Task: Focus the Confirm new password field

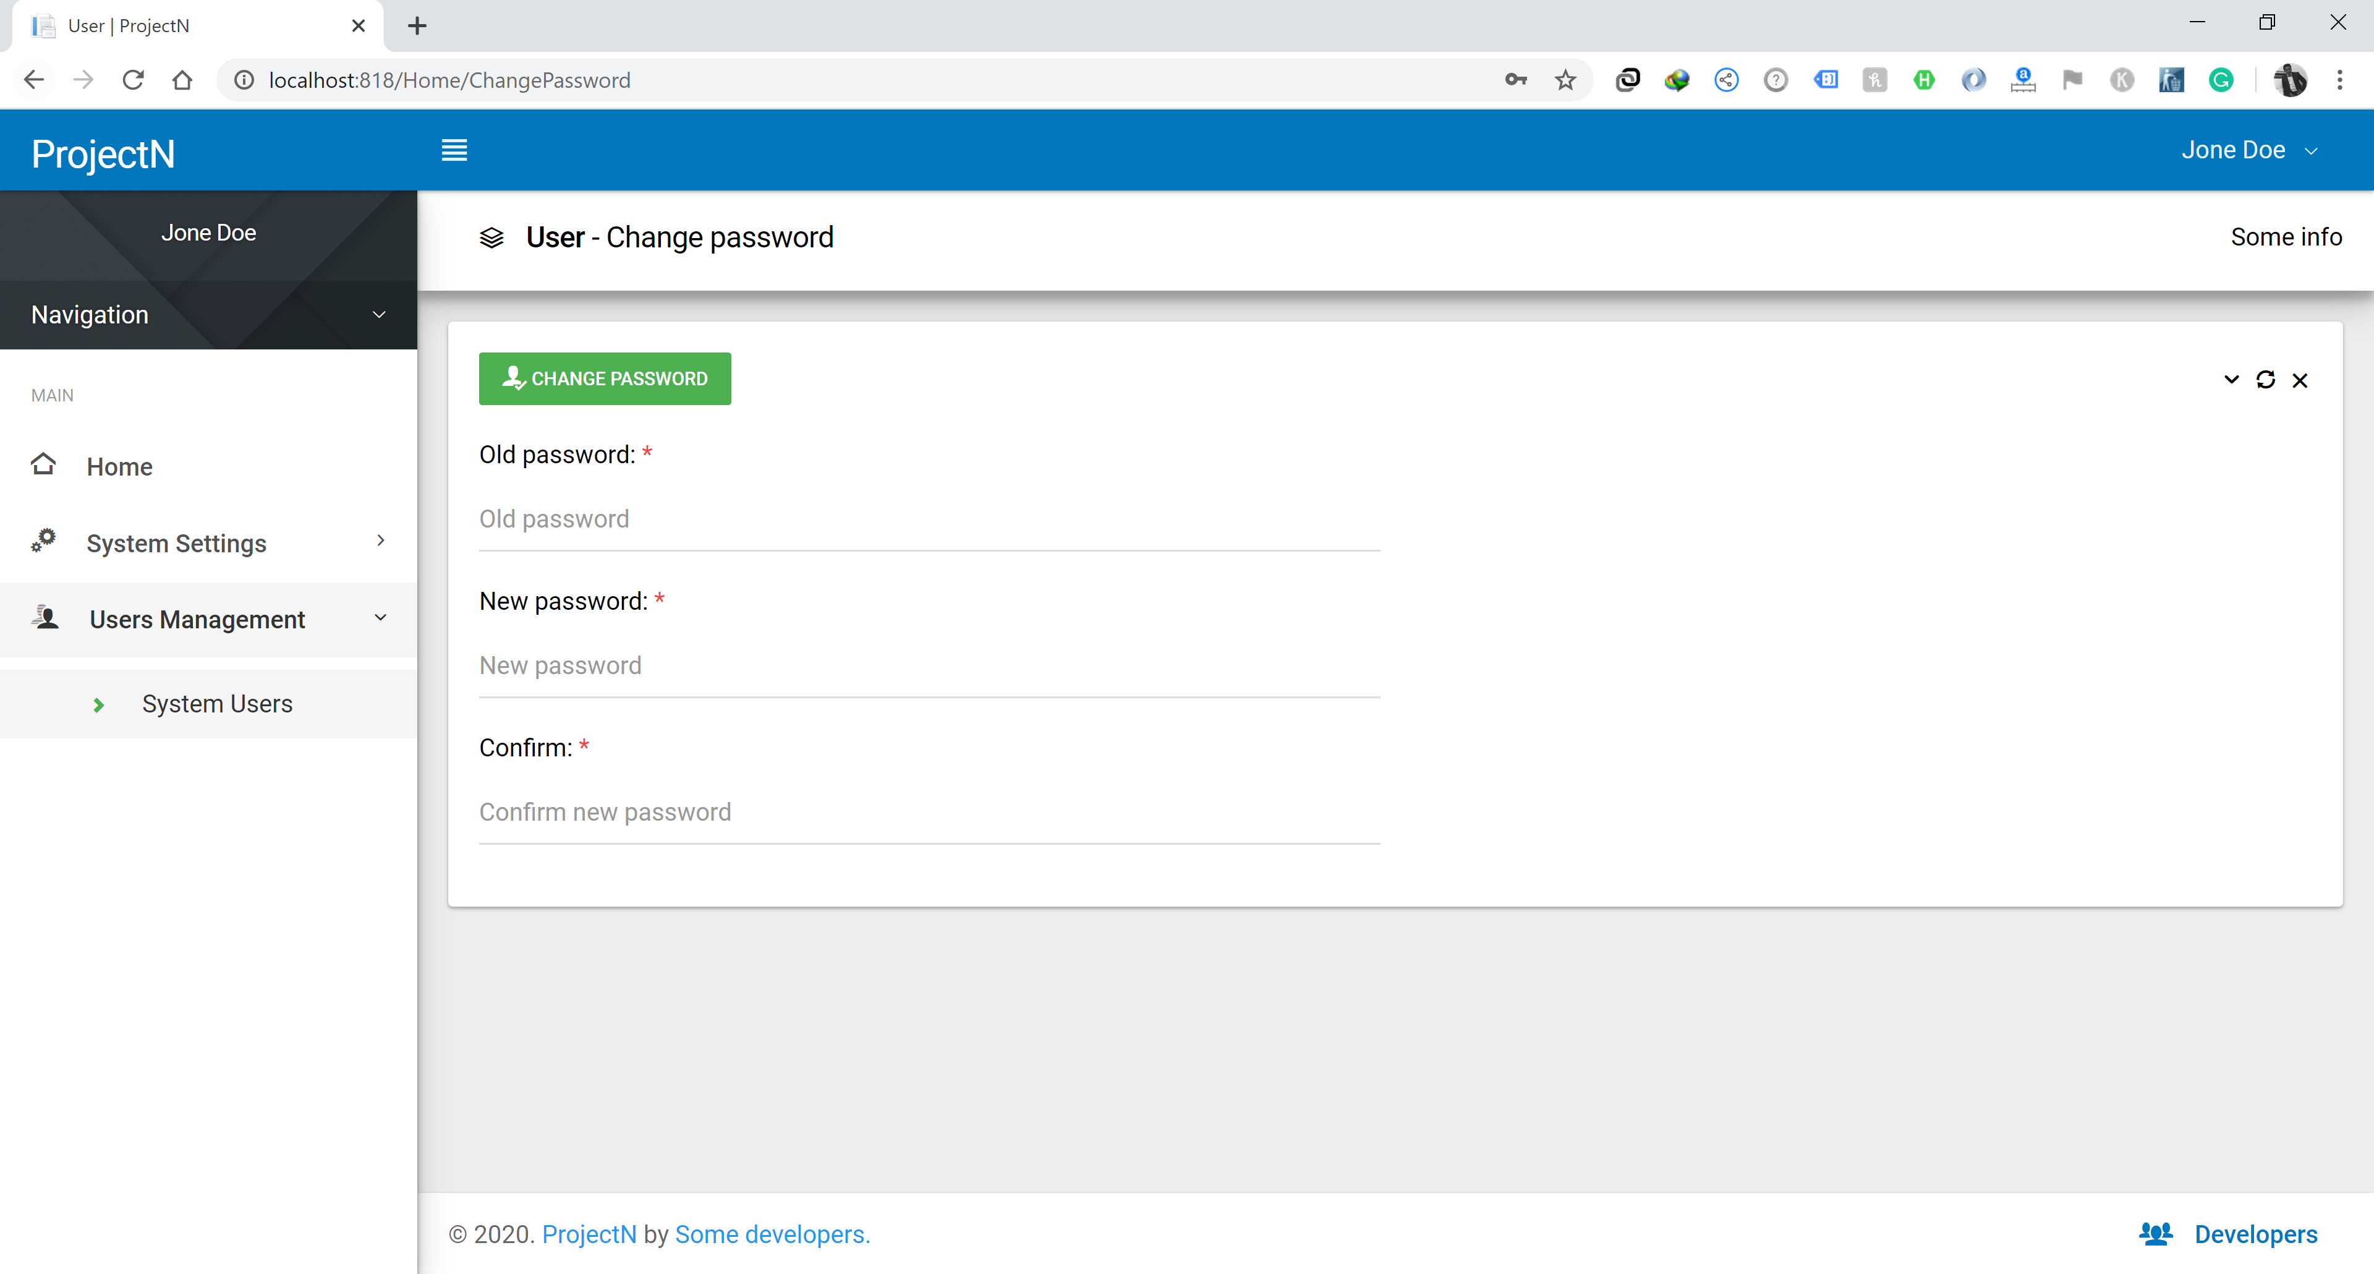Action: (929, 812)
